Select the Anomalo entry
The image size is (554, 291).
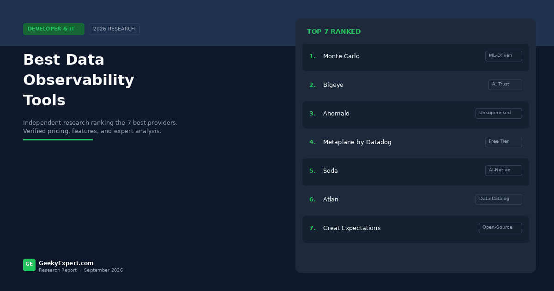point(415,115)
